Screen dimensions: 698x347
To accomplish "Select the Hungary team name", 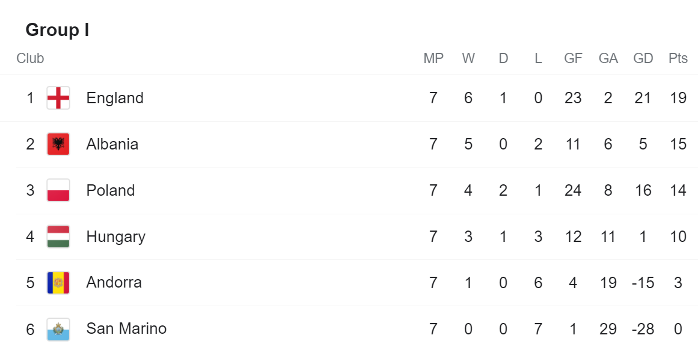I will point(116,237).
